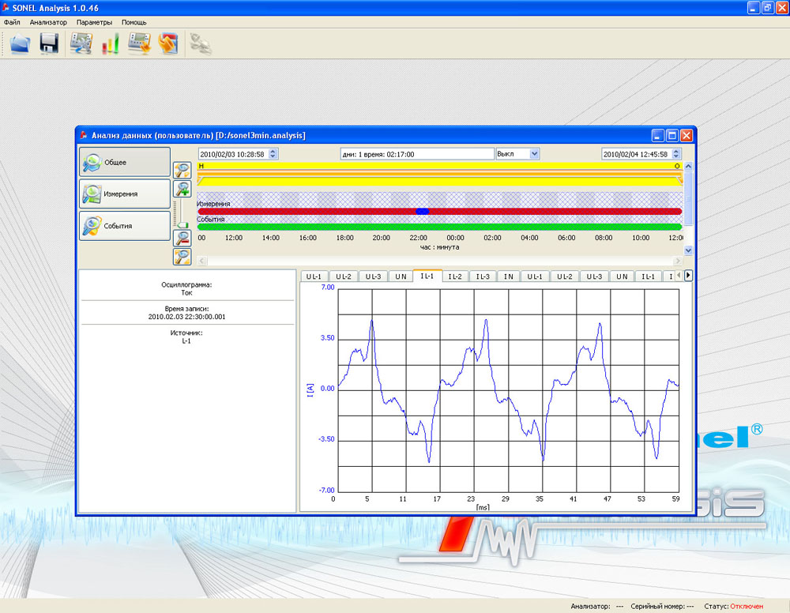Click the top magnifier button above zoom in

[x=183, y=171]
